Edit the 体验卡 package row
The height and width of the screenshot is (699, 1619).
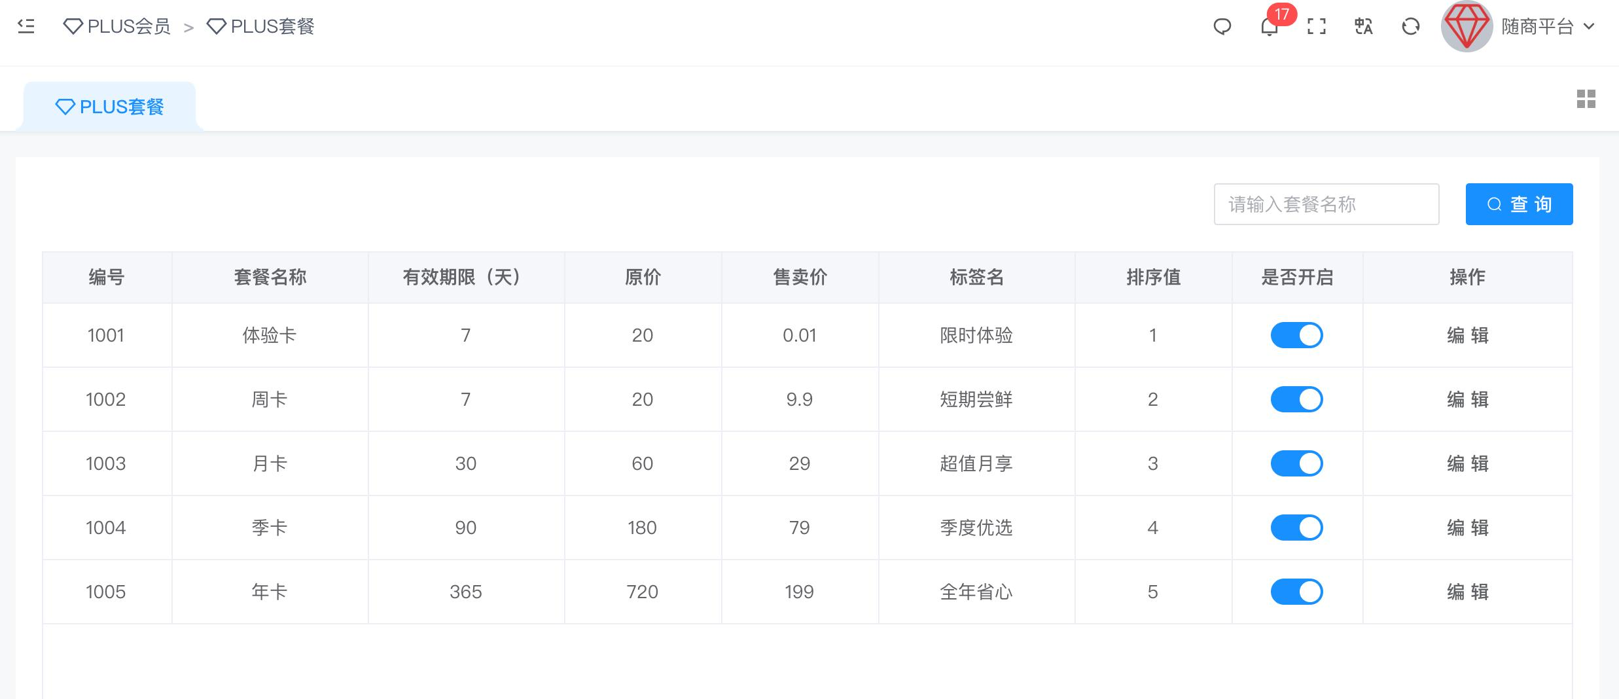pyautogui.click(x=1467, y=335)
